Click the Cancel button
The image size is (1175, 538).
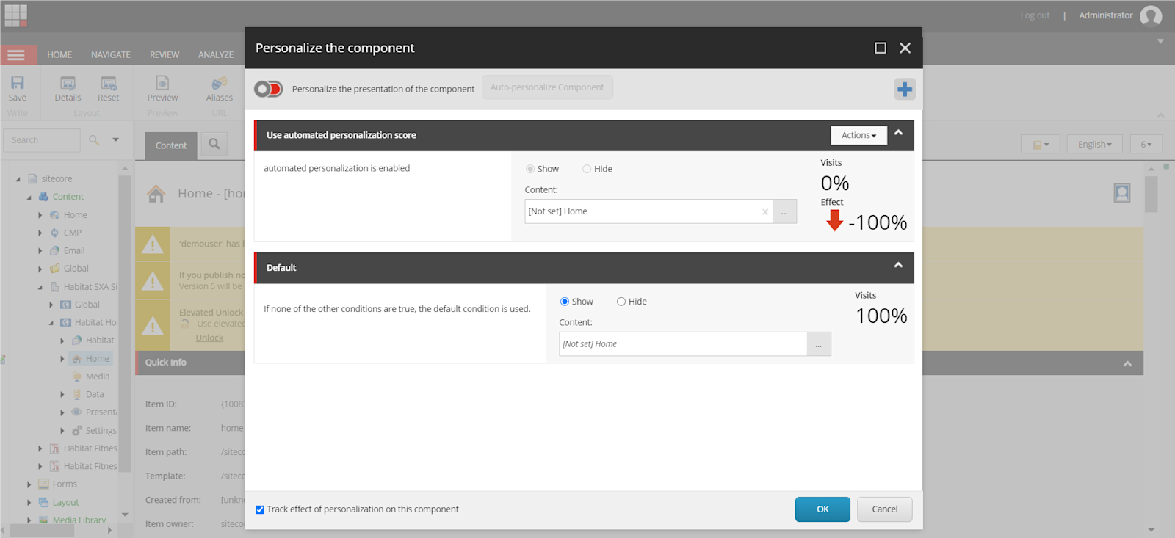pos(885,509)
